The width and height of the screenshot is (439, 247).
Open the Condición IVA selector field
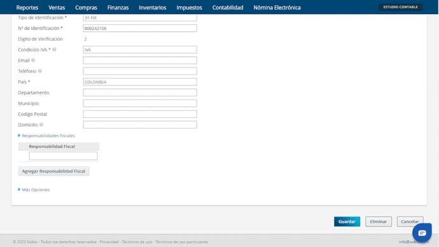click(x=140, y=50)
